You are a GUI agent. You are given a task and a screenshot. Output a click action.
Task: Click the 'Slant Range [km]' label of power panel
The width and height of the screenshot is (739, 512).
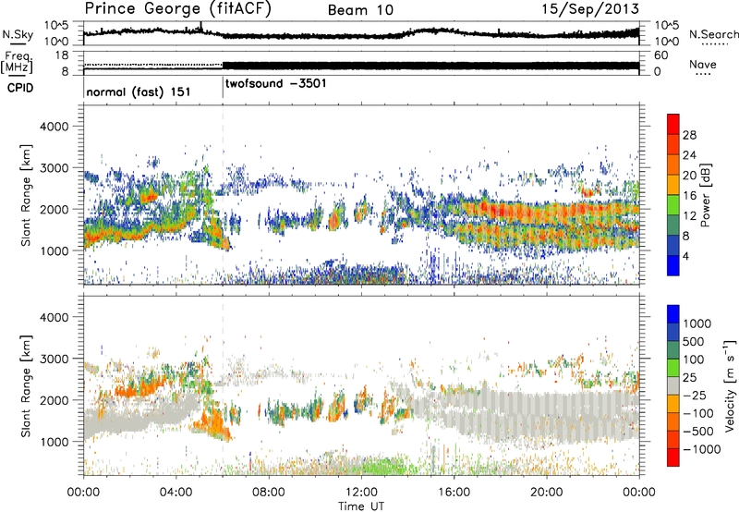point(26,195)
